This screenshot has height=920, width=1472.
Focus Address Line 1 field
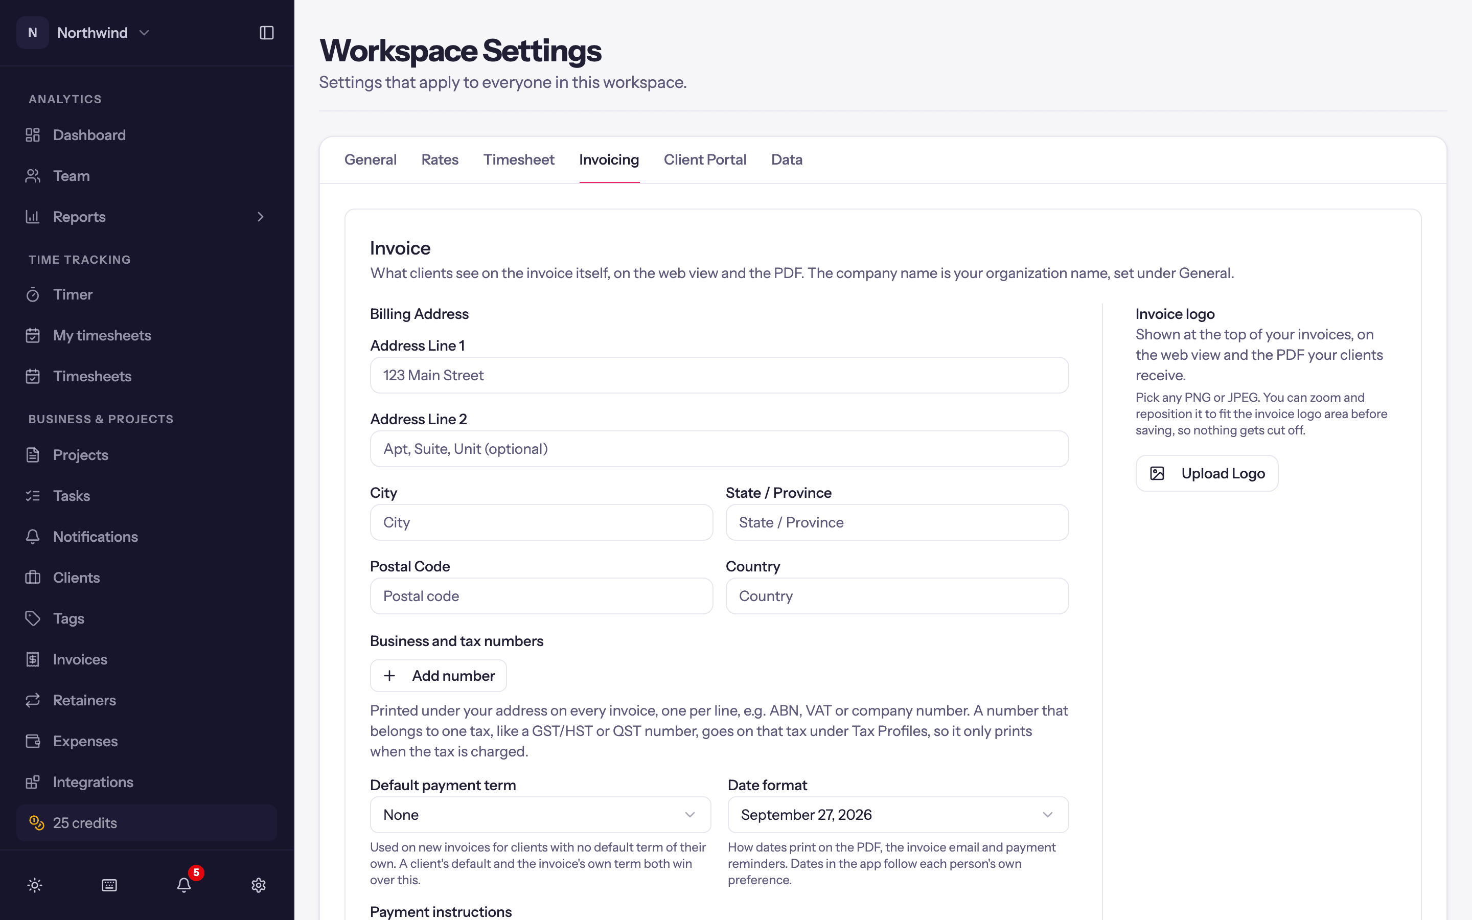pos(719,376)
